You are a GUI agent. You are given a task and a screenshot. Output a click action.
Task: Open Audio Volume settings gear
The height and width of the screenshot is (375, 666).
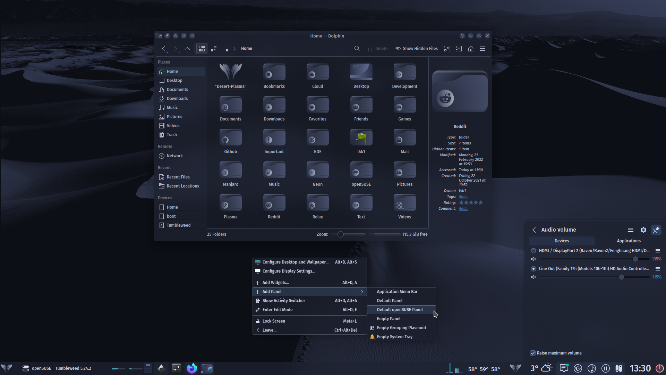[x=643, y=230]
